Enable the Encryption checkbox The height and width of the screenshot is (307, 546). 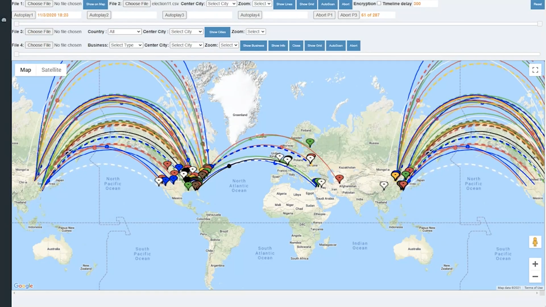pyautogui.click(x=379, y=3)
